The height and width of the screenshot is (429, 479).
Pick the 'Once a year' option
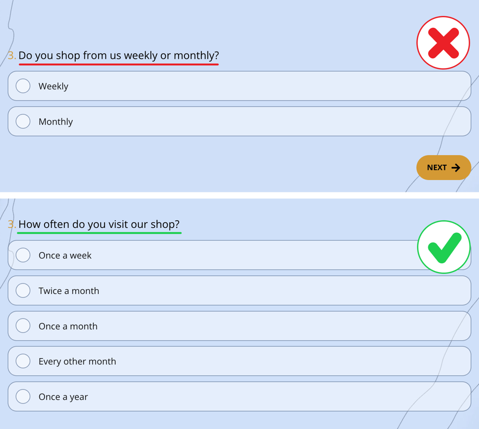click(23, 396)
